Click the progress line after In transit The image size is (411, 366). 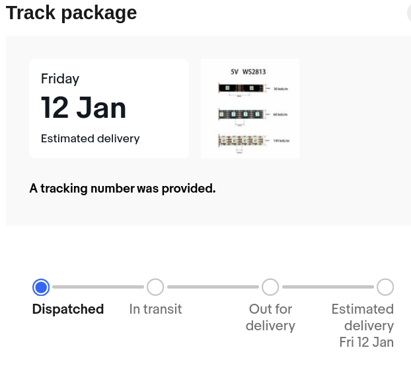point(213,287)
